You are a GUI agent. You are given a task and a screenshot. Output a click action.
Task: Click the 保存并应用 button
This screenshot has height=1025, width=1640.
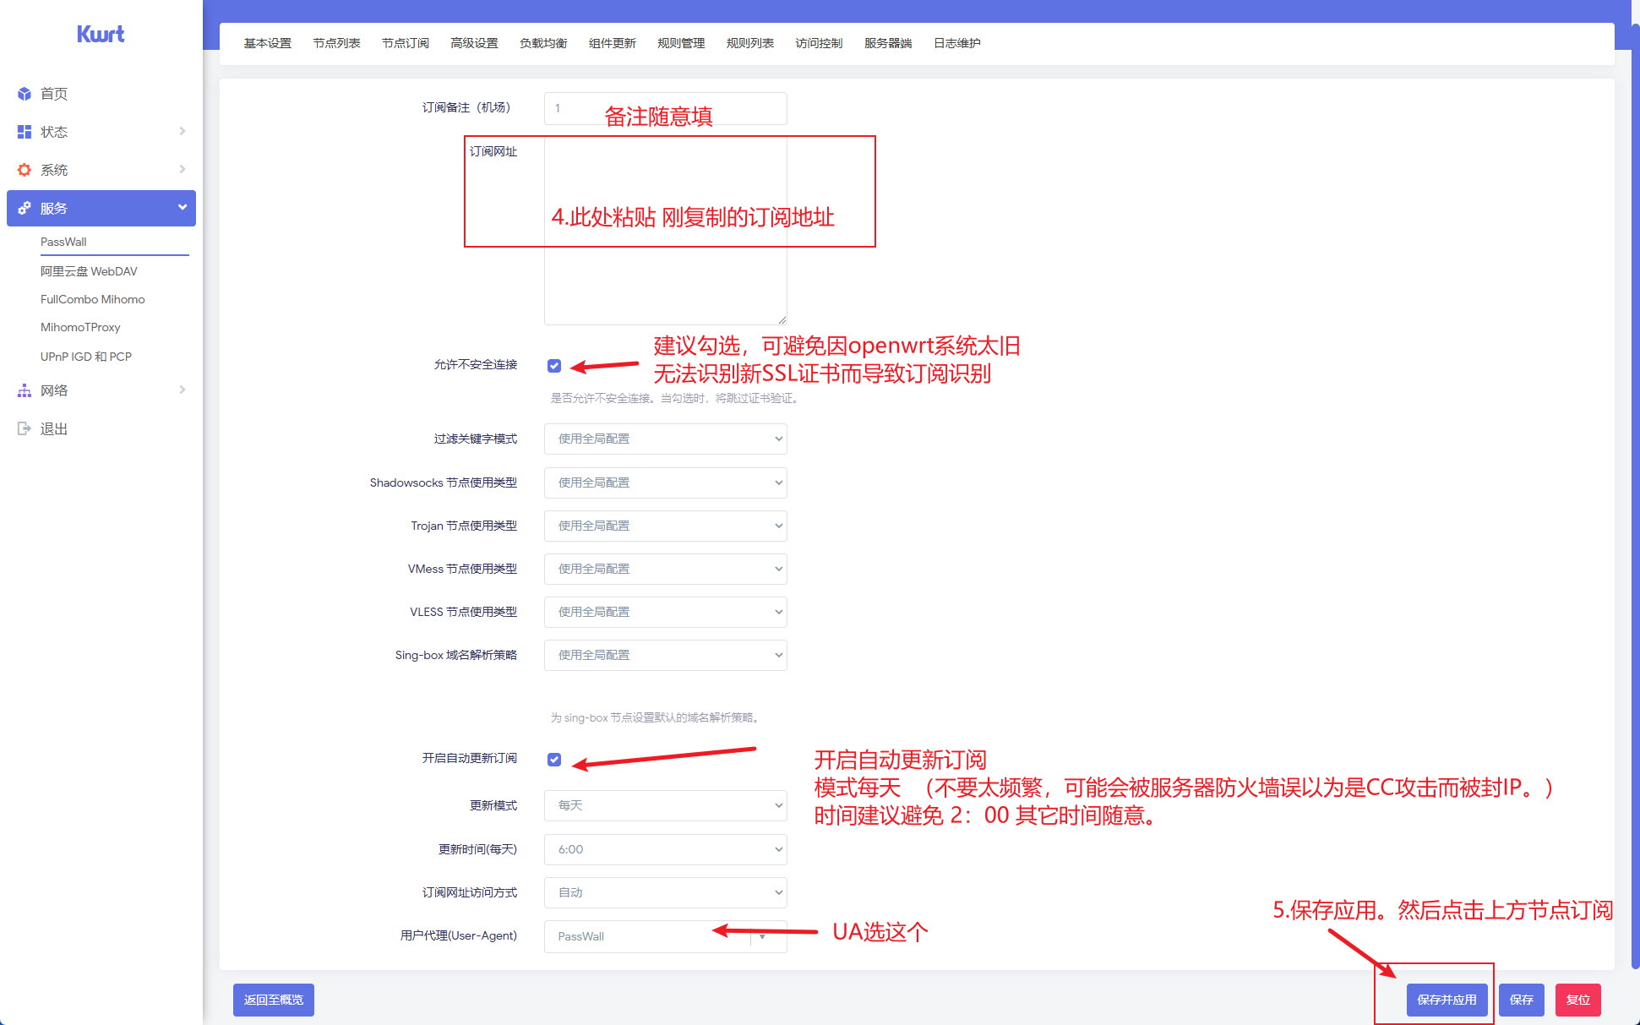tap(1447, 1000)
